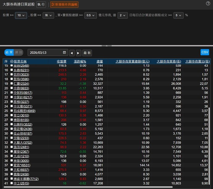Check the box for 有成精密(4949)
The height and width of the screenshot is (189, 213).
tap(11, 111)
